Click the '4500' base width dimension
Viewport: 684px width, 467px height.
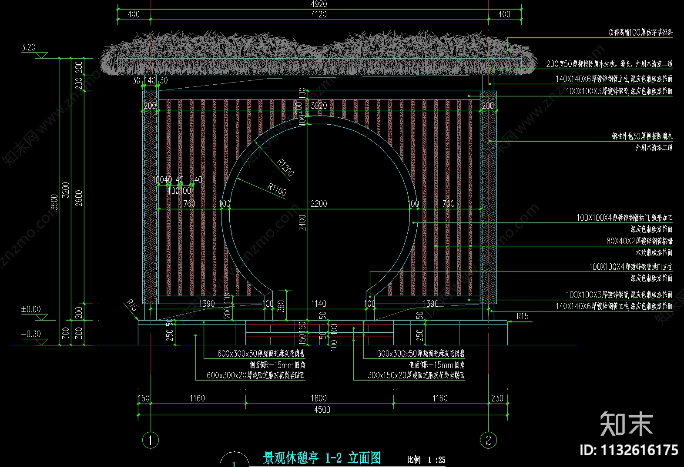pyautogui.click(x=322, y=410)
